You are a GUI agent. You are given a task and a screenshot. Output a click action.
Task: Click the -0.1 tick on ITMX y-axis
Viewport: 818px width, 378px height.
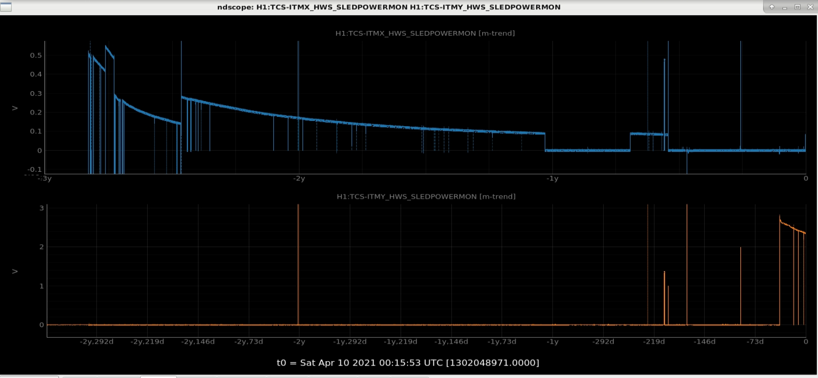[35, 169]
